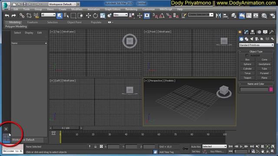Open Select by Name dialog icon
278x156 pixels.
tap(66, 16)
